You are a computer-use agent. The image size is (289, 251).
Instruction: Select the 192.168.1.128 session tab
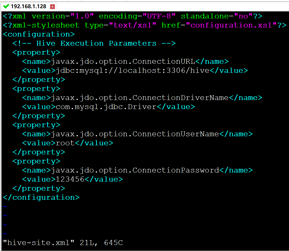coord(28,6)
